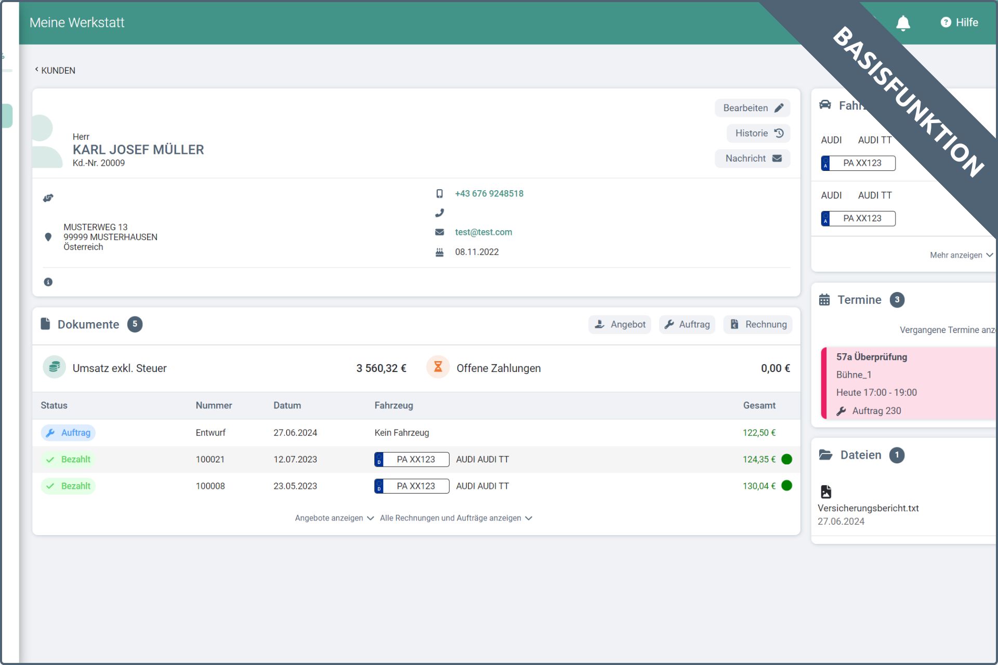This screenshot has width=998, height=665.
Task: Click the info icon below address
Action: (x=48, y=282)
